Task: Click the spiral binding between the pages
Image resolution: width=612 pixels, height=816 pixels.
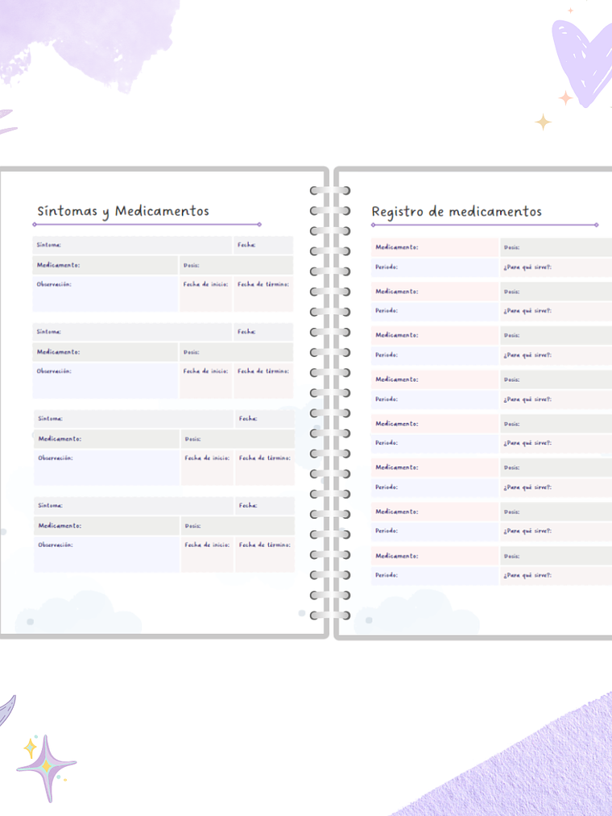Action: point(330,403)
